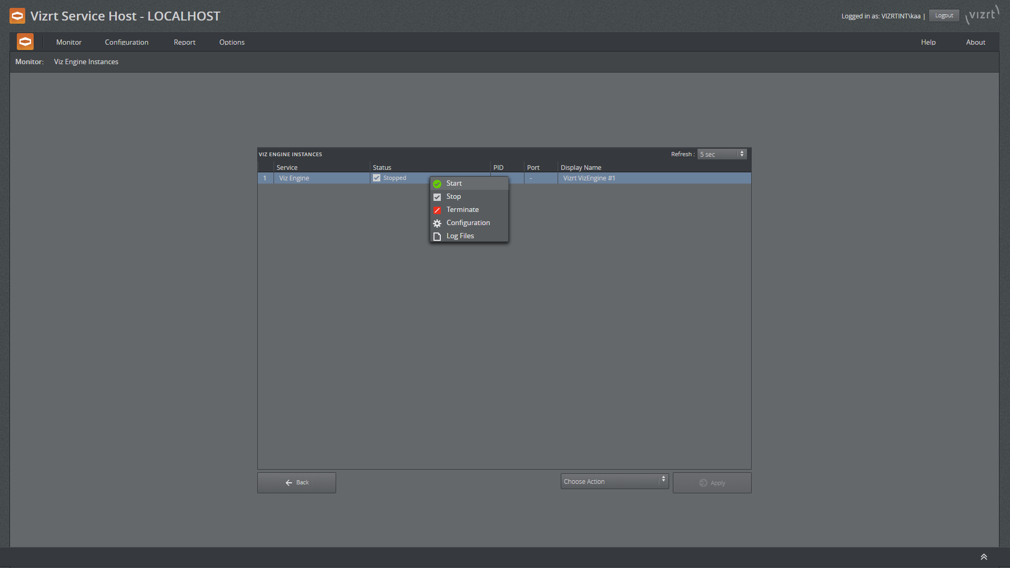The width and height of the screenshot is (1010, 568).
Task: Open the Configuration menu tab
Action: (x=126, y=42)
